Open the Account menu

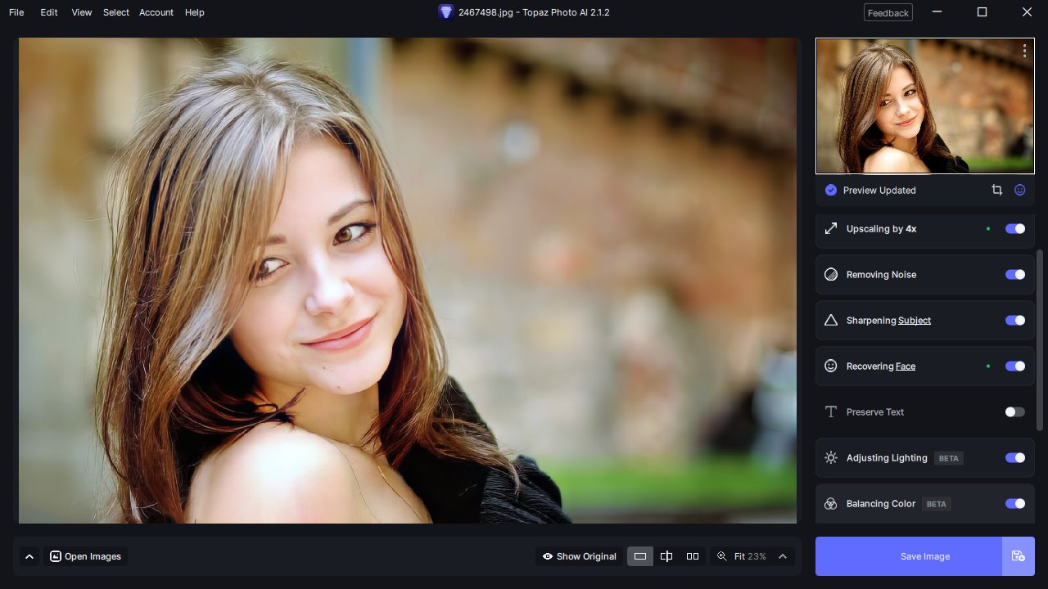[156, 12]
